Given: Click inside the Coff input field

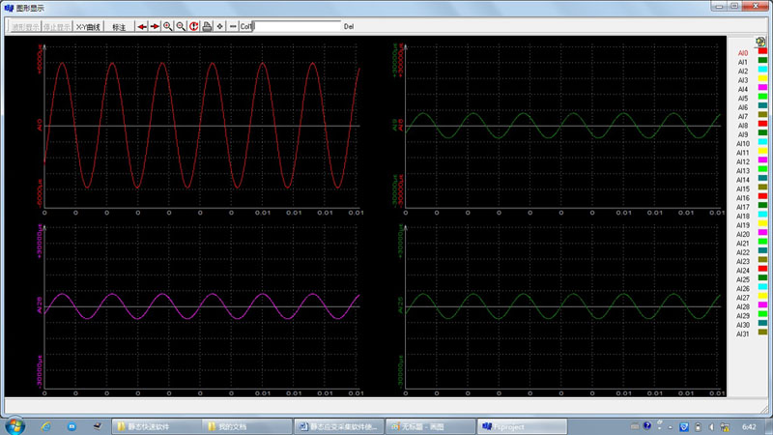Looking at the screenshot, I should [x=296, y=26].
